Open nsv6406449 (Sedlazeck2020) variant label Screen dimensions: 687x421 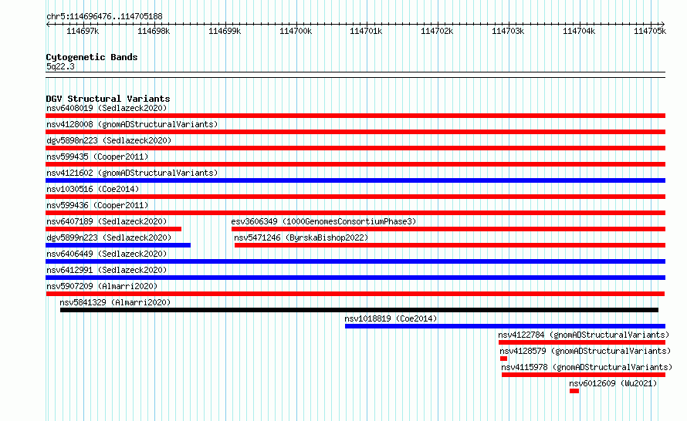107,254
